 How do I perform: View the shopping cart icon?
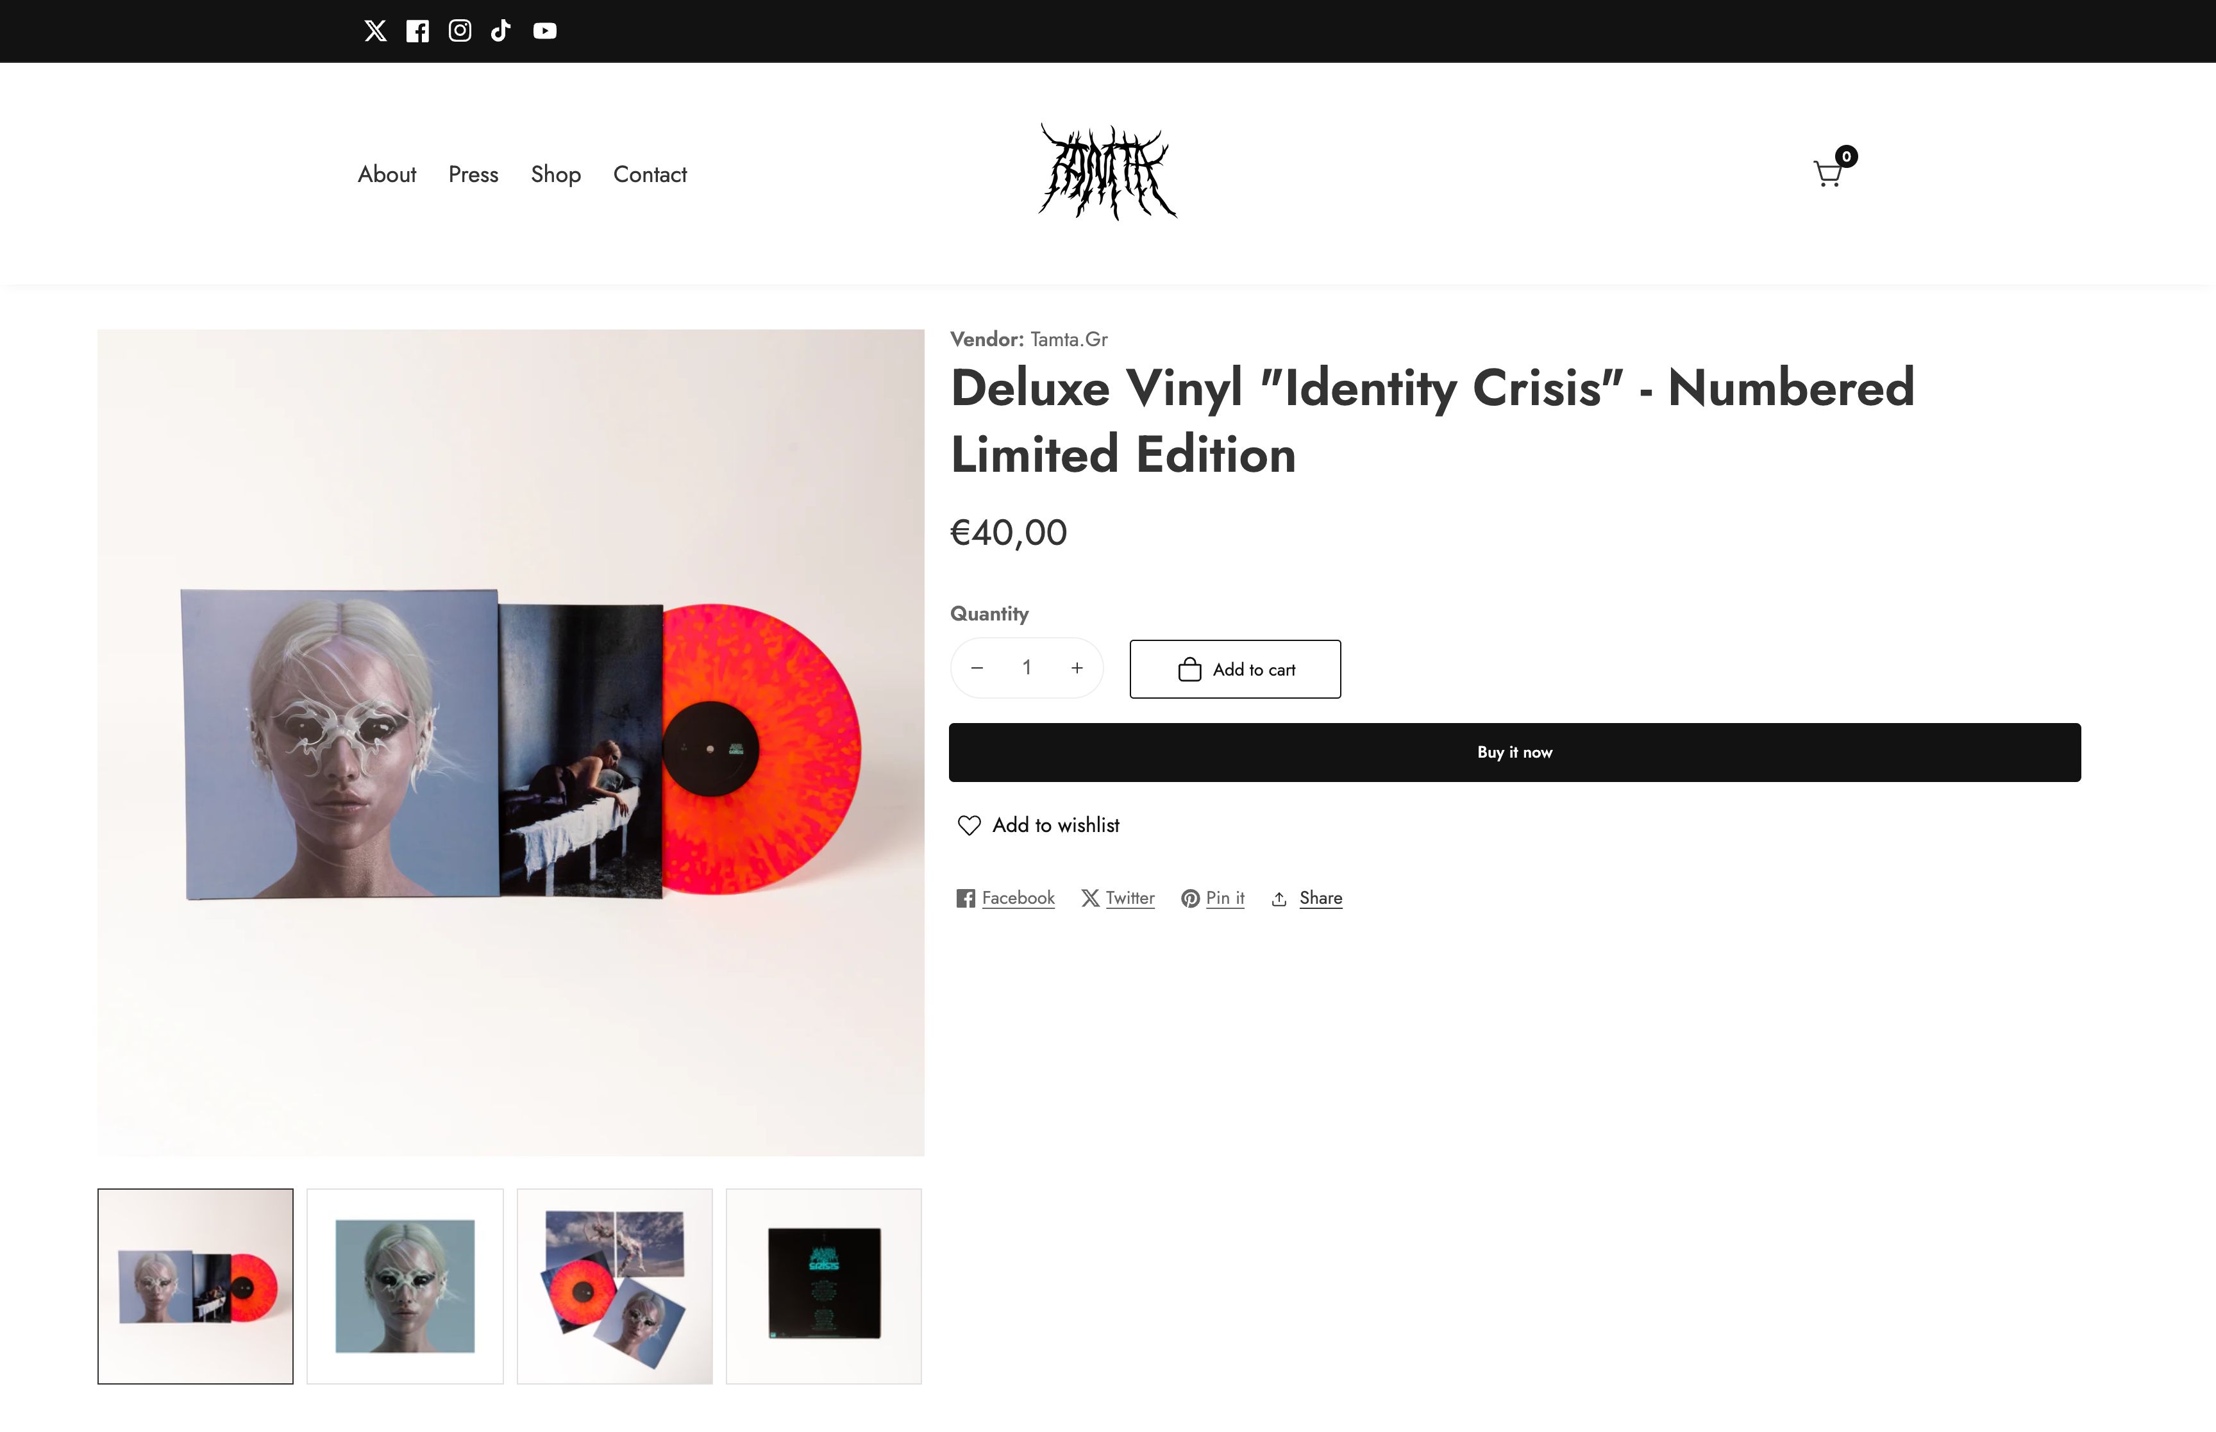point(1829,174)
